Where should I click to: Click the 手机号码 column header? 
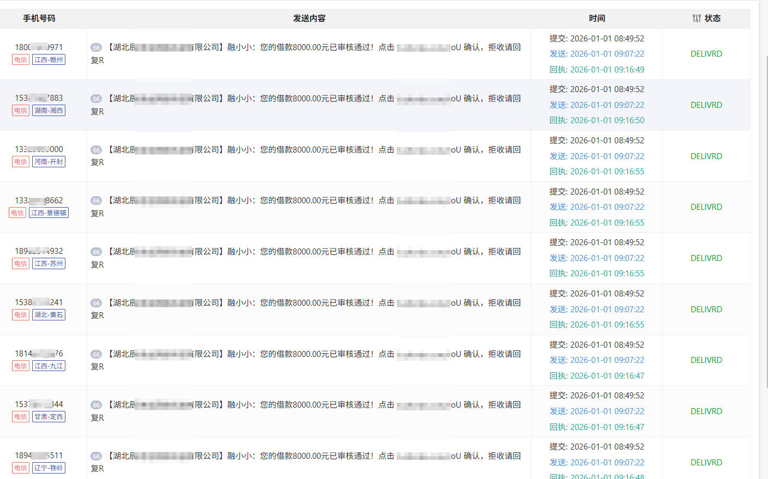pyautogui.click(x=39, y=19)
